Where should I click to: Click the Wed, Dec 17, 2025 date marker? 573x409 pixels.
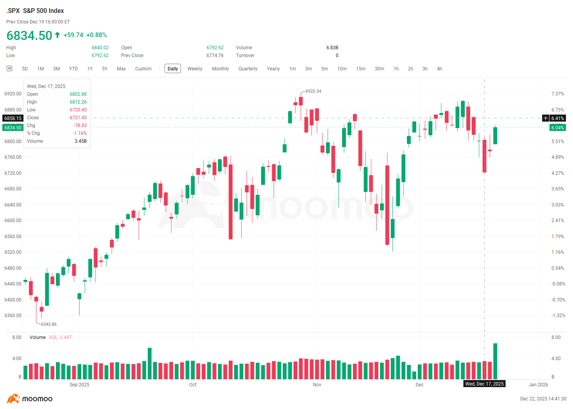[484, 384]
